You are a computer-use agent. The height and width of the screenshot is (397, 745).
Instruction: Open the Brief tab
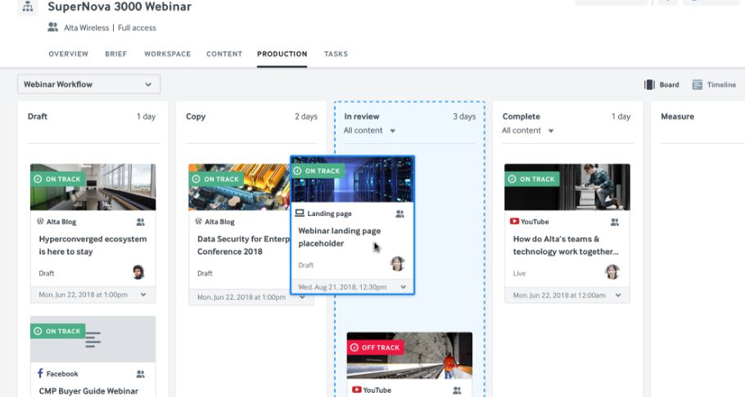tap(116, 54)
